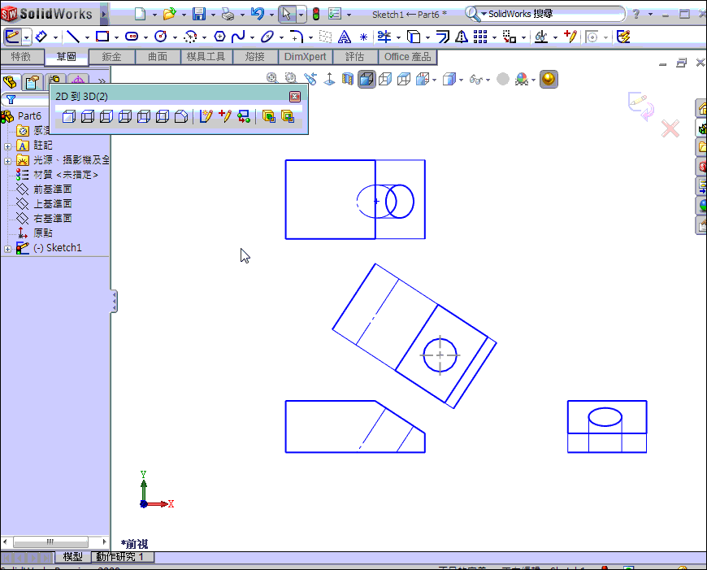The height and width of the screenshot is (570, 707).
Task: Select the Line sketch tool
Action: [x=72, y=37]
